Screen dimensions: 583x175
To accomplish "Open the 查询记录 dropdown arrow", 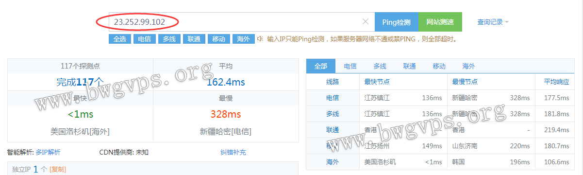I will (507, 22).
